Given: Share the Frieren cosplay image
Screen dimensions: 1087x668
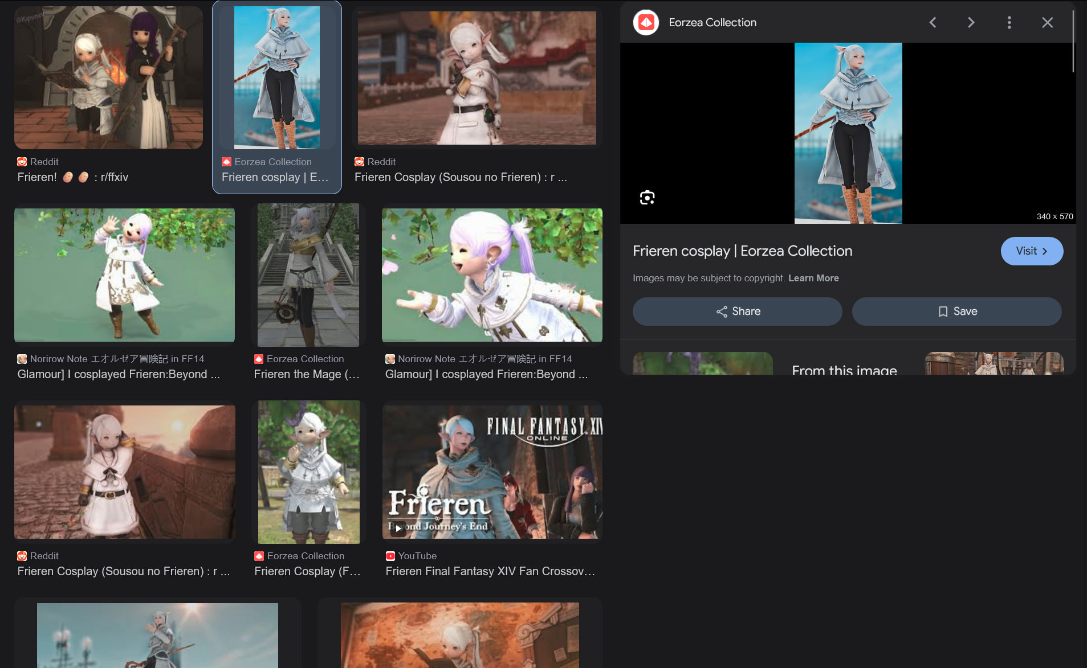Looking at the screenshot, I should (x=737, y=312).
